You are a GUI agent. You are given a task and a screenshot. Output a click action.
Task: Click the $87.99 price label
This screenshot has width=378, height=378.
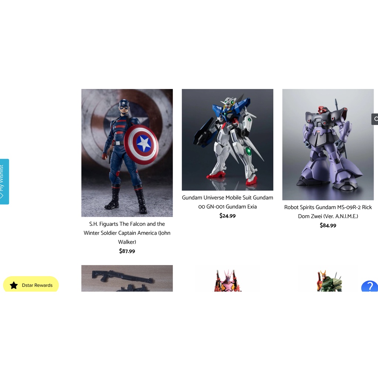(x=127, y=251)
